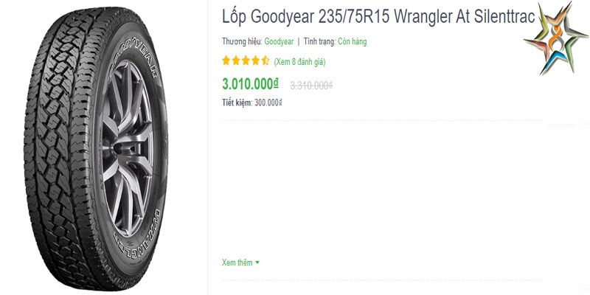
Task: Click the Còn hàng stock status
Action: [353, 42]
